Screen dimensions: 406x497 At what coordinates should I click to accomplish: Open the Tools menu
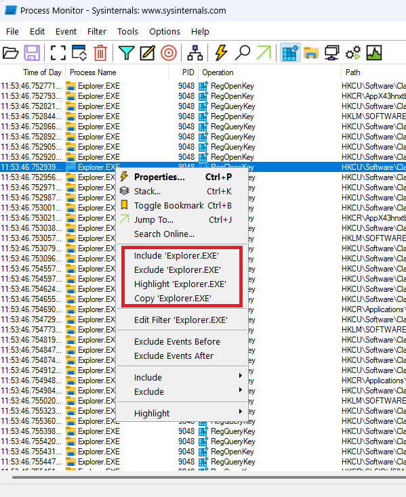coord(127,32)
